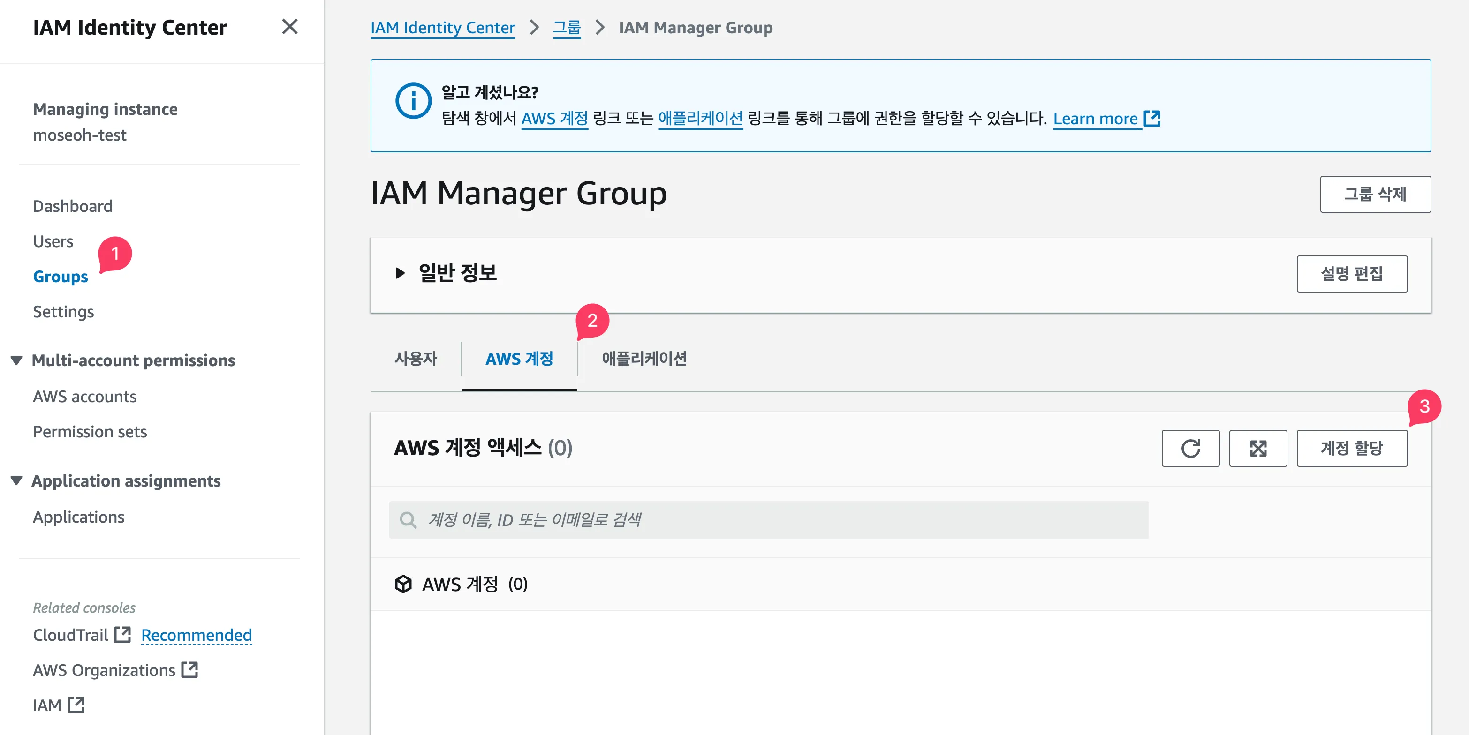1469x735 pixels.
Task: Open Permission sets in sidebar
Action: click(90, 432)
